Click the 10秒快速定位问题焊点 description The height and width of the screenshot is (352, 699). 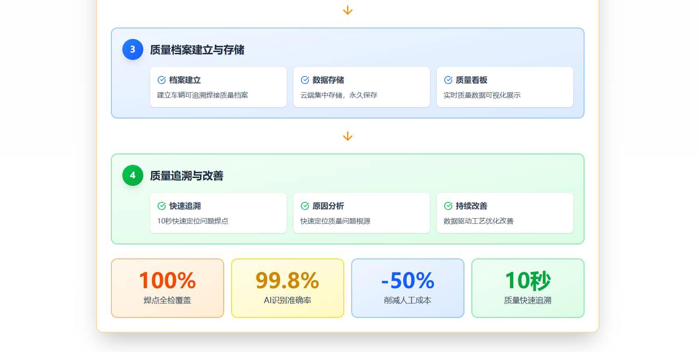pyautogui.click(x=193, y=221)
